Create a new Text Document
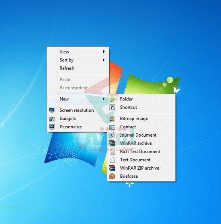 coord(141,160)
